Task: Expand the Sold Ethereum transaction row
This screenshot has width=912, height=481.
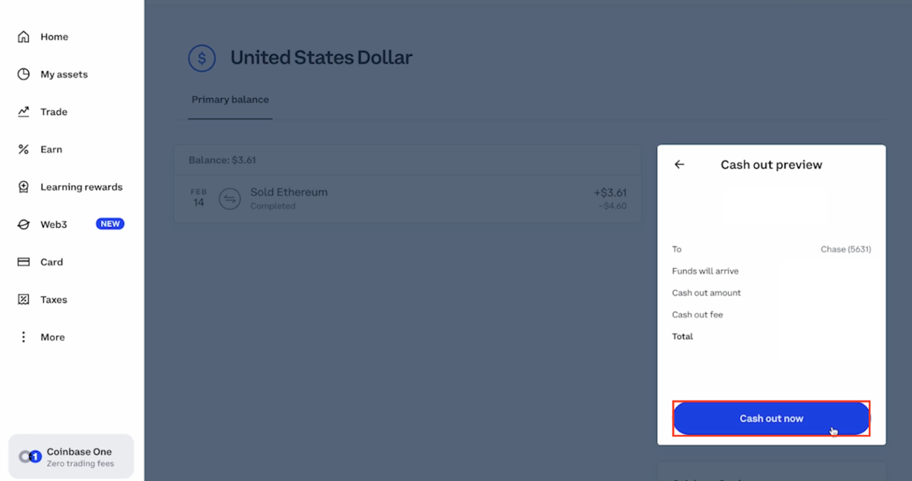Action: (408, 199)
